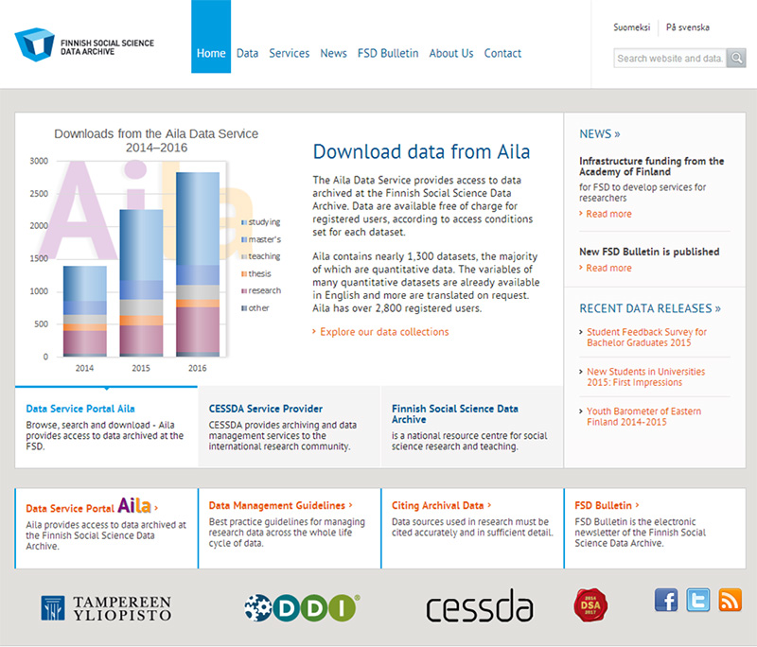Open New Students in Universities 2015 release
This screenshot has width=757, height=647.
click(x=646, y=376)
